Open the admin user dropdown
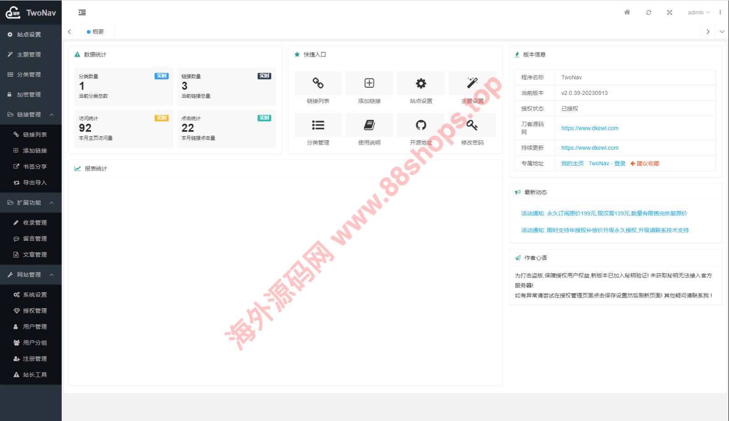The image size is (729, 421). click(698, 12)
